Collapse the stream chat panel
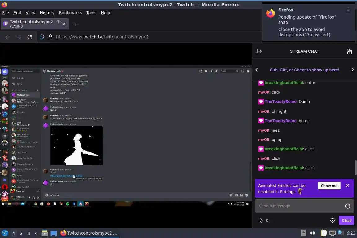 259,51
